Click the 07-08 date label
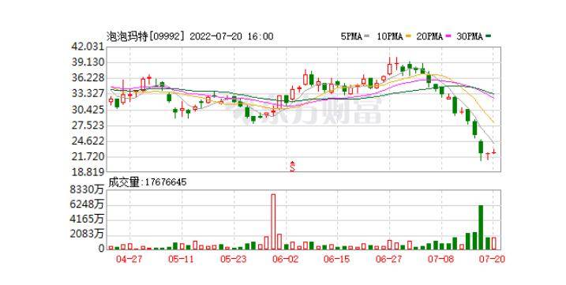 pyautogui.click(x=440, y=260)
